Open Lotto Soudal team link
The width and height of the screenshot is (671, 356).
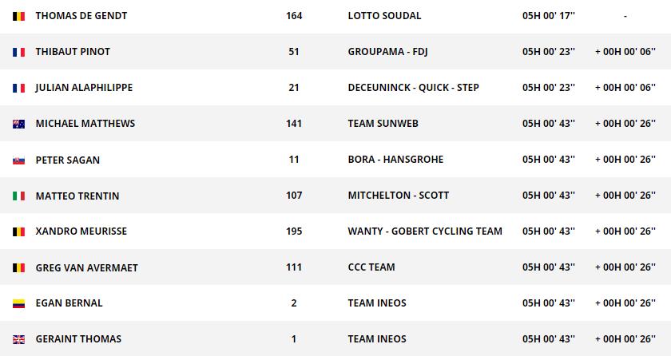384,16
